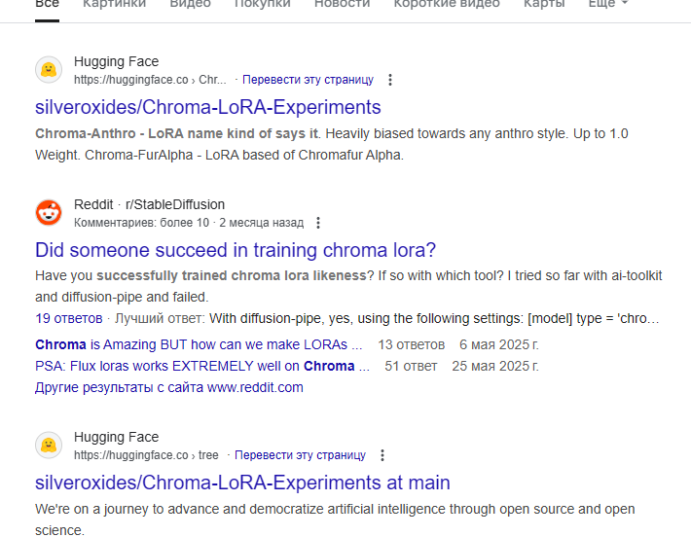
Task: Click 'Перевести эту страницу' for first result
Action: pos(308,80)
